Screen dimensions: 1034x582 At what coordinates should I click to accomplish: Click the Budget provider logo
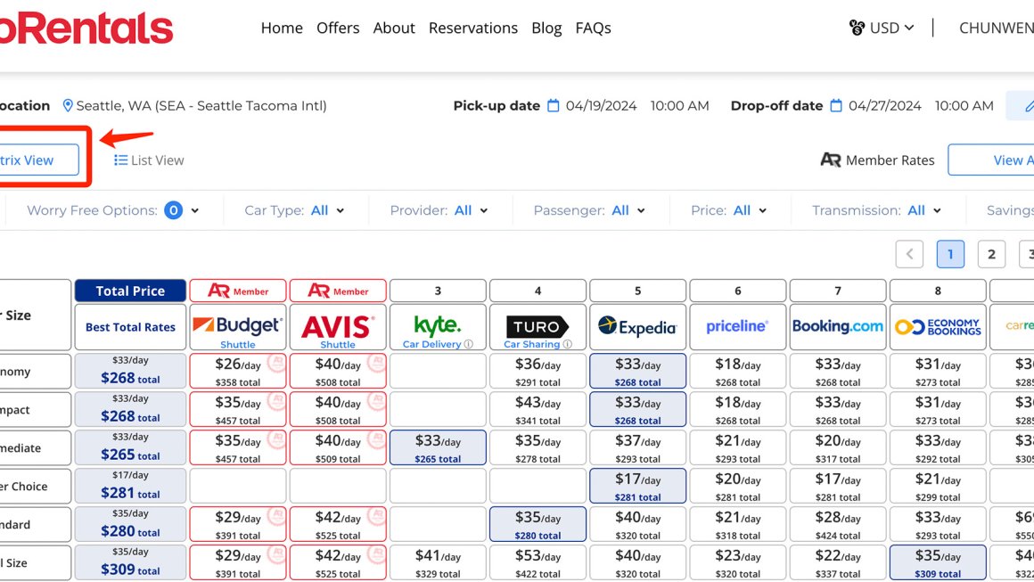(x=237, y=326)
